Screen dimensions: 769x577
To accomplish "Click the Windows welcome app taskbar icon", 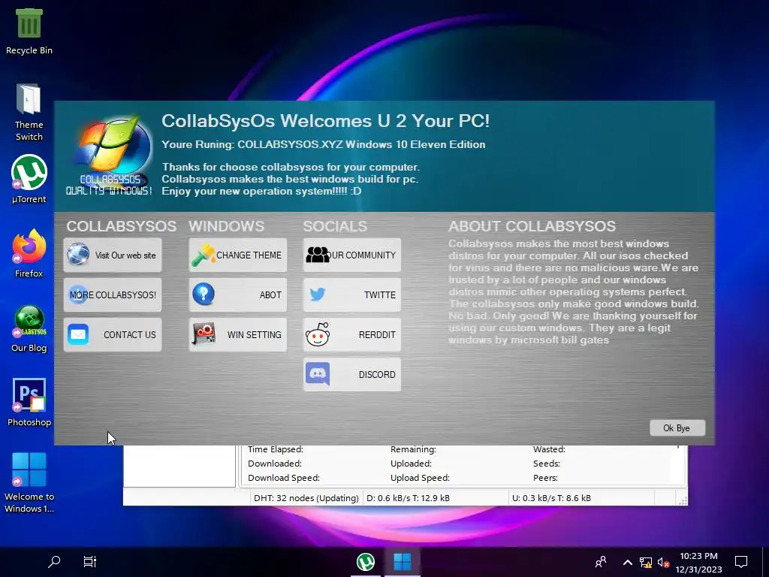I will pyautogui.click(x=403, y=562).
